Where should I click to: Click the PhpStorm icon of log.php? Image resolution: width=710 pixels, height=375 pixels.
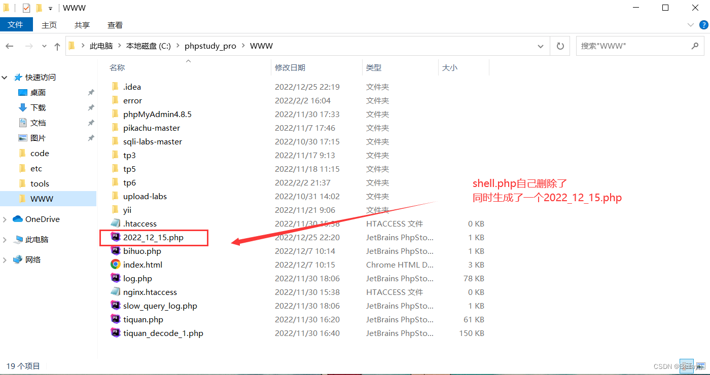[x=115, y=278]
